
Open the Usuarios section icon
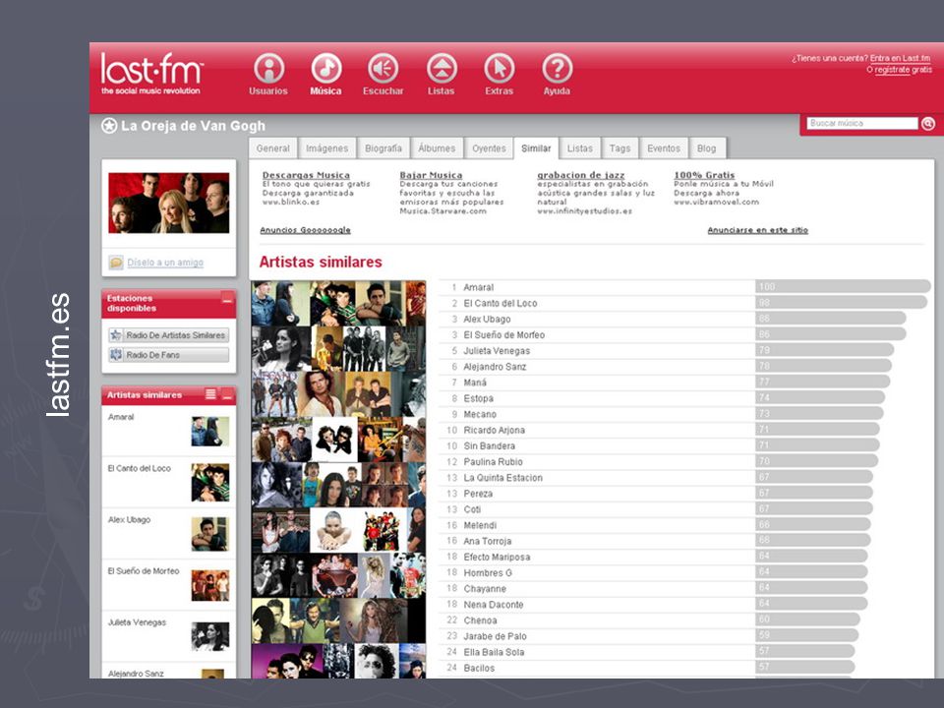pyautogui.click(x=268, y=69)
